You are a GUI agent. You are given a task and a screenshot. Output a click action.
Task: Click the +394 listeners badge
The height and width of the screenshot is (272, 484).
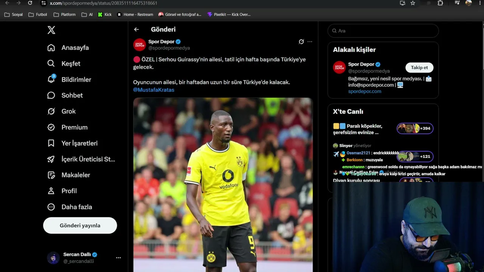415,128
